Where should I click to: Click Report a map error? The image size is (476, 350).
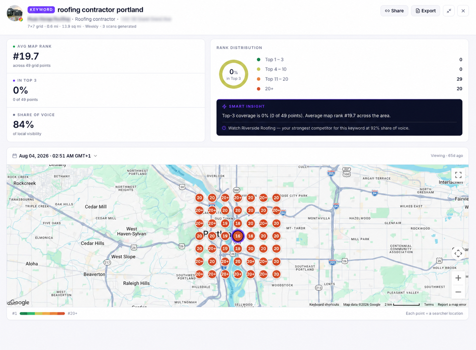pos(452,304)
